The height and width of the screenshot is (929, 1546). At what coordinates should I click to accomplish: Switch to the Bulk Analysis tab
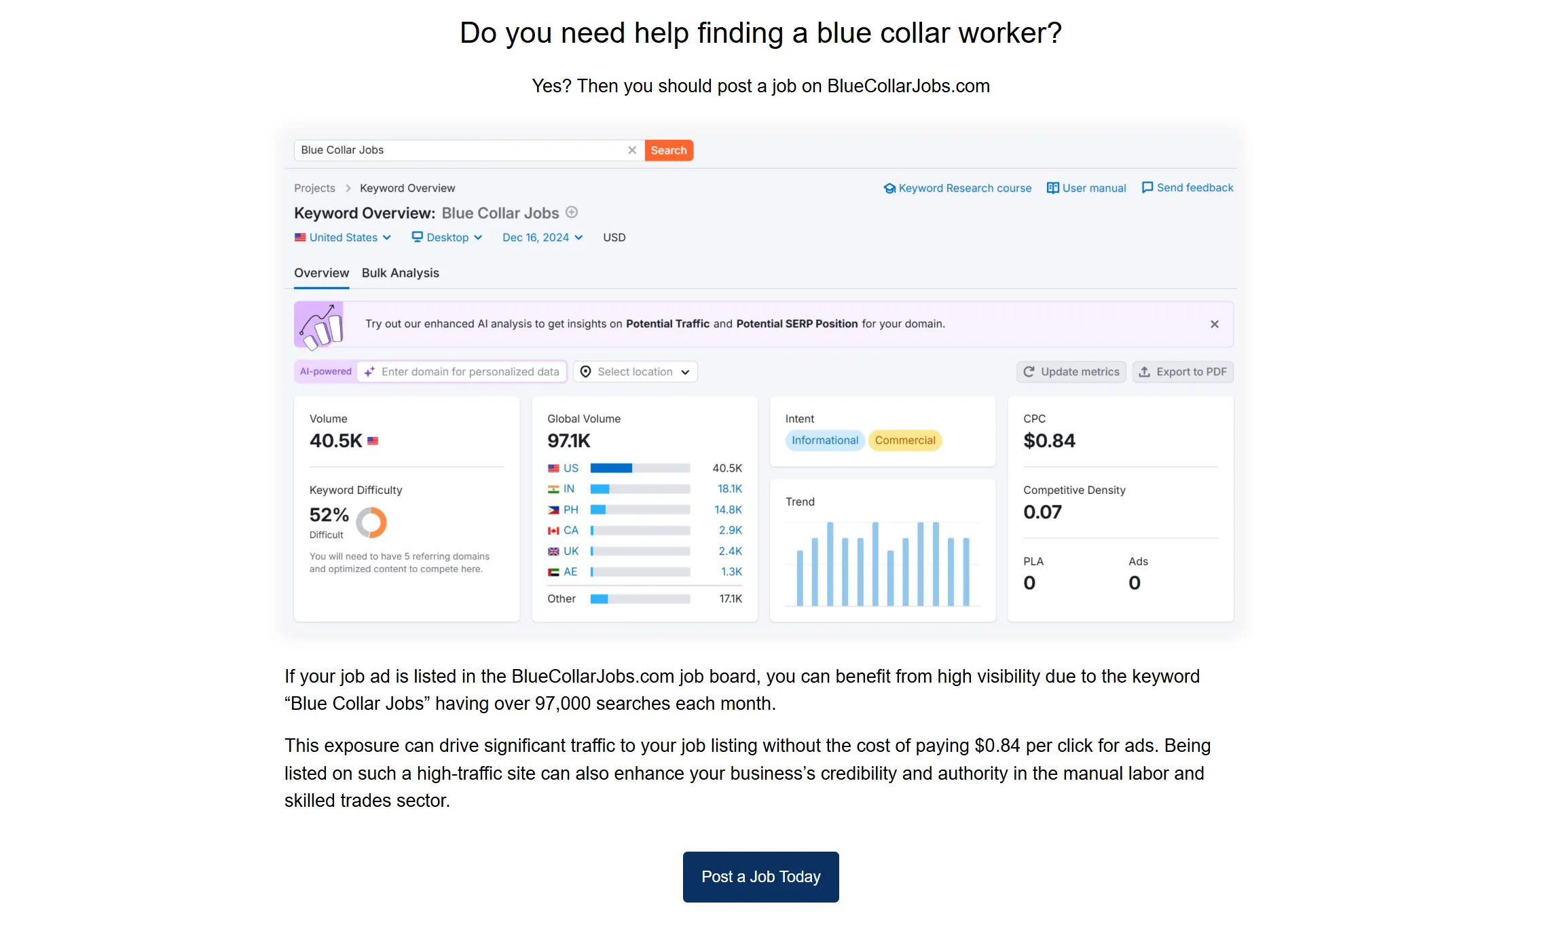coord(400,273)
